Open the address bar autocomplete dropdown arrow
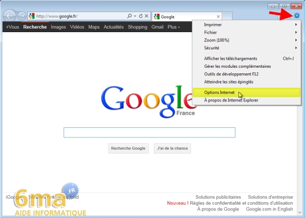Screen dimensions: 305x218 [135, 16]
